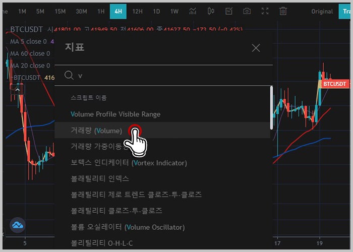Close the 지표 indicator dialog

coord(256,48)
